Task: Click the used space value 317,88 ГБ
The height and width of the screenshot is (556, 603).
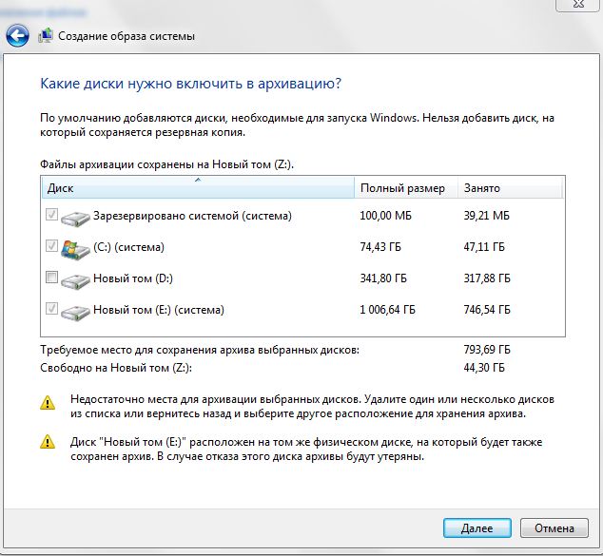Action: 487,278
